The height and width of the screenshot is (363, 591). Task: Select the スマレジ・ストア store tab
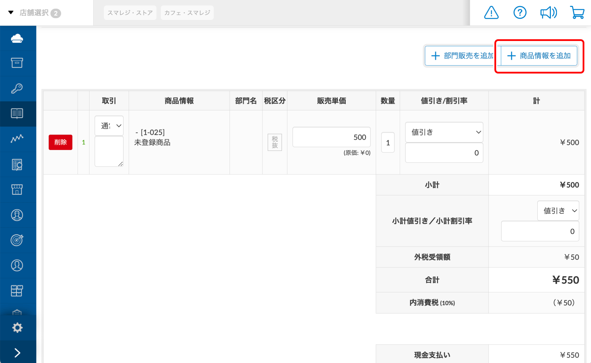coord(130,13)
